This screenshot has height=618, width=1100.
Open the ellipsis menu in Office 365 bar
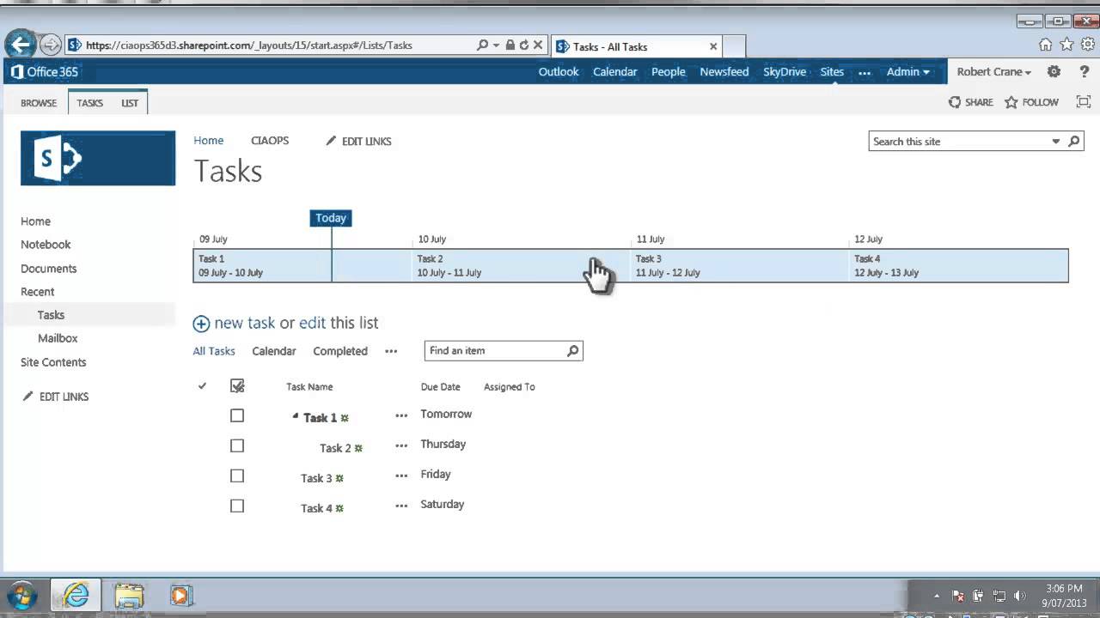tap(865, 73)
